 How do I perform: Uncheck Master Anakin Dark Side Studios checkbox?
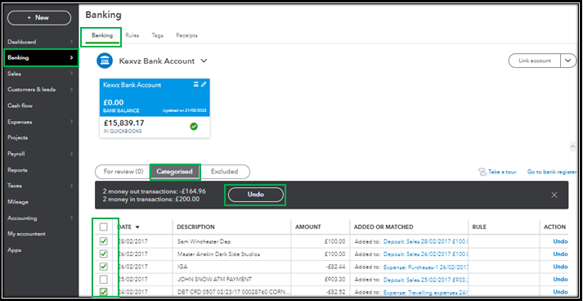point(104,254)
